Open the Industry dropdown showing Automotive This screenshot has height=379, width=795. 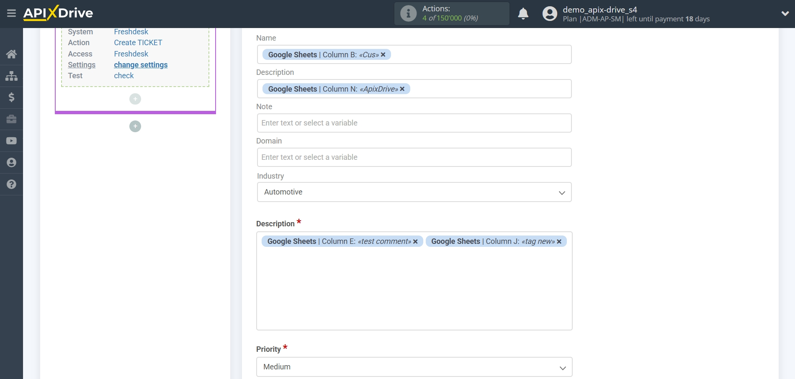[x=414, y=192]
